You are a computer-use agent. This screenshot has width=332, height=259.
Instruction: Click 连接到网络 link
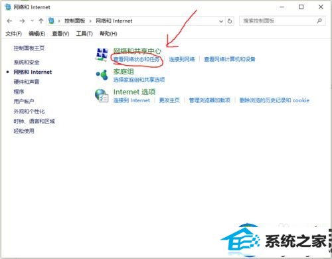(182, 59)
